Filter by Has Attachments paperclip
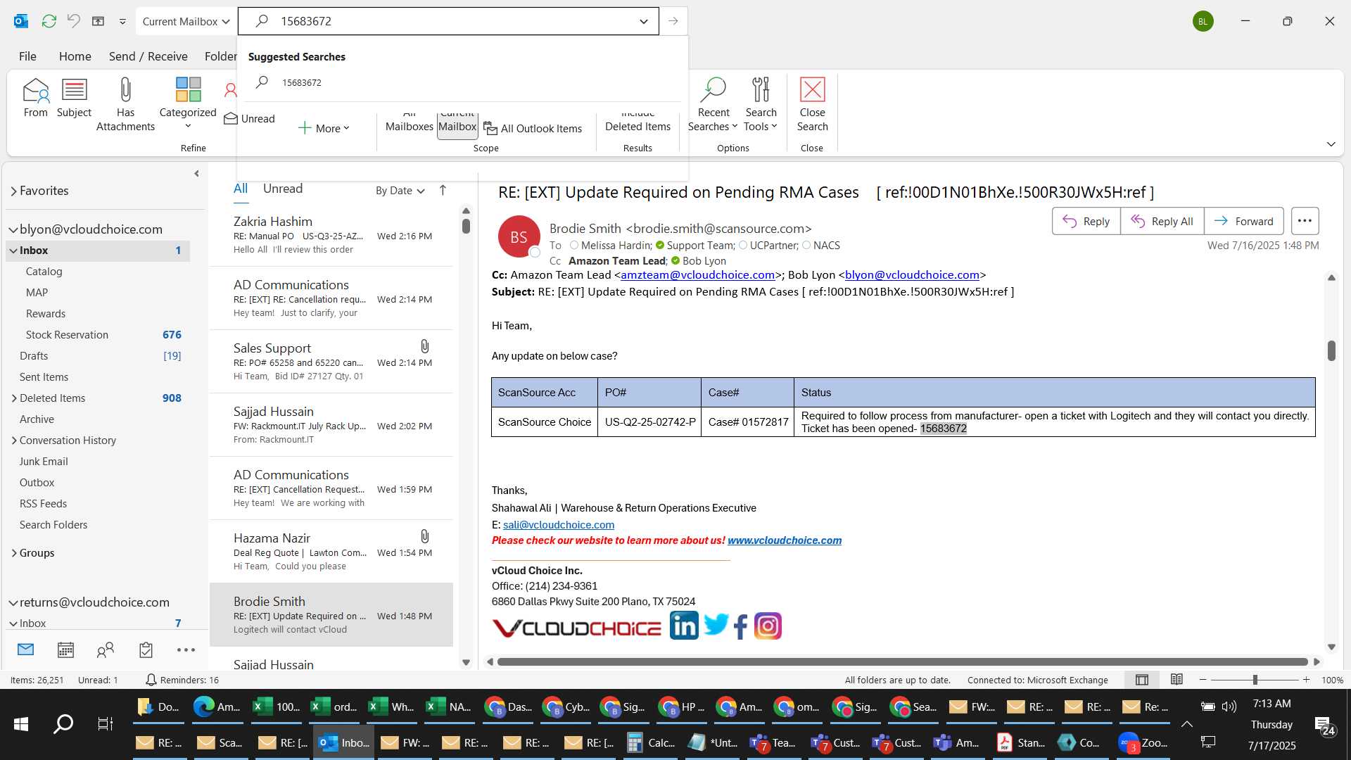This screenshot has width=1351, height=760. tap(125, 104)
